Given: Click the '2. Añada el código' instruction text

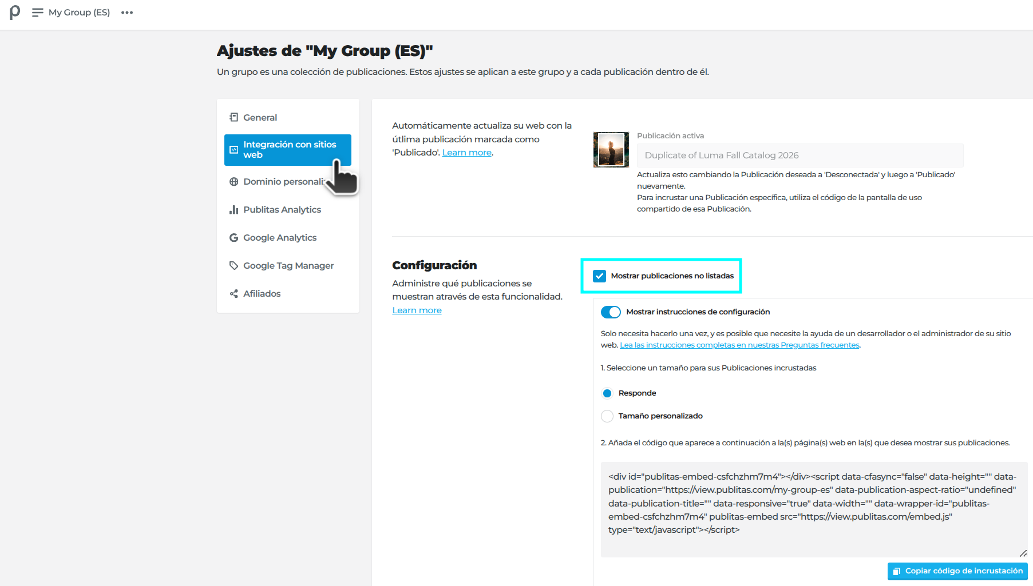Looking at the screenshot, I should point(805,443).
